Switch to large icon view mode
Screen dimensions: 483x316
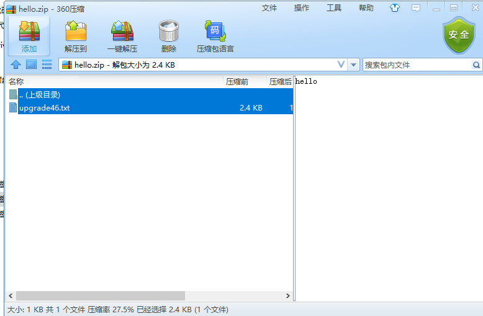click(31, 65)
